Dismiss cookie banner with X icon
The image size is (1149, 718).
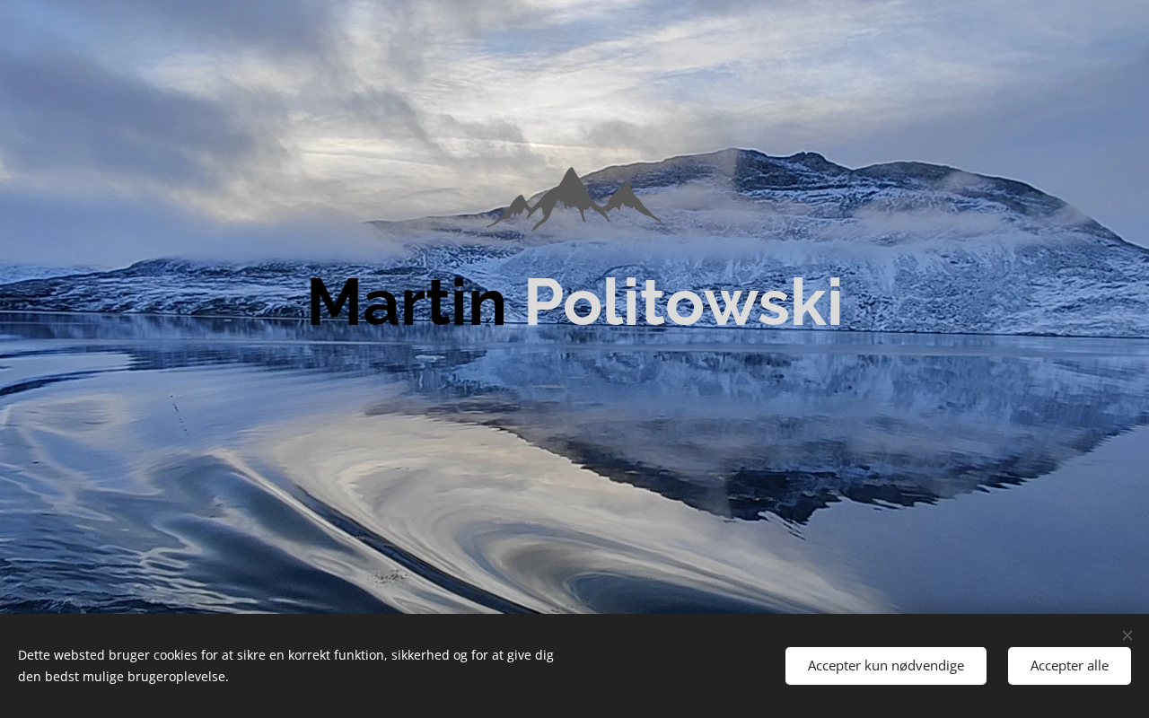click(1127, 635)
